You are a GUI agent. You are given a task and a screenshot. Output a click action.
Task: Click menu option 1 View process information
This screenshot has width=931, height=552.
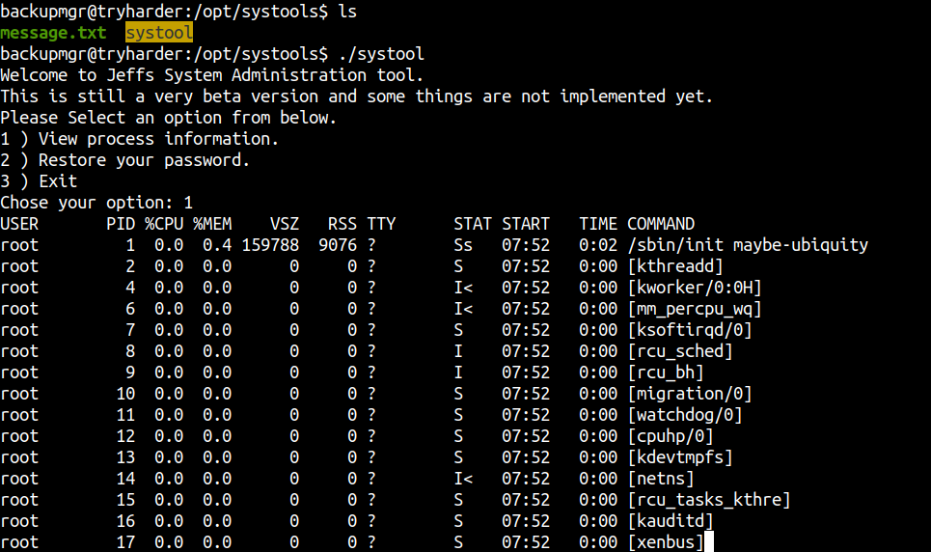coord(140,139)
